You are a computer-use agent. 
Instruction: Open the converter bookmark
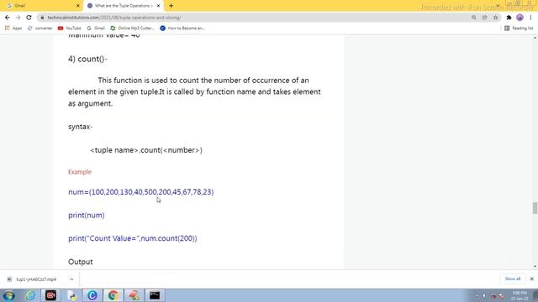pyautogui.click(x=40, y=28)
